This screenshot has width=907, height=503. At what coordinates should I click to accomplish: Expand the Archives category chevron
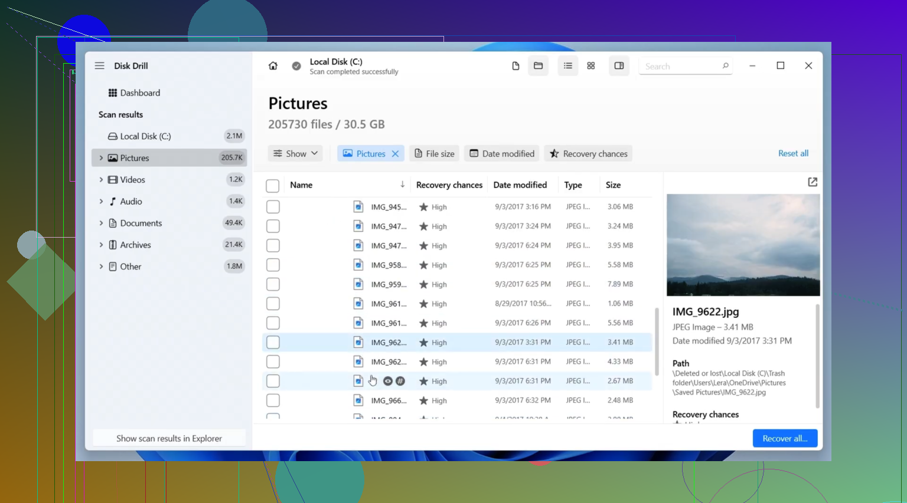[x=101, y=245]
